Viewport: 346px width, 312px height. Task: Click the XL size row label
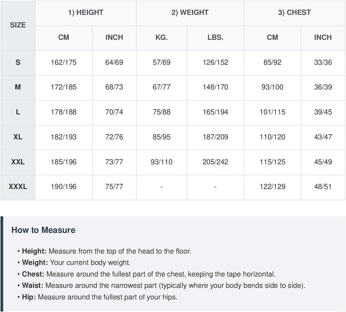[x=18, y=137]
